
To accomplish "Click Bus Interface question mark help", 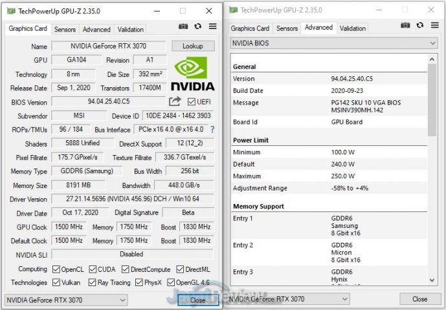I will click(x=212, y=129).
